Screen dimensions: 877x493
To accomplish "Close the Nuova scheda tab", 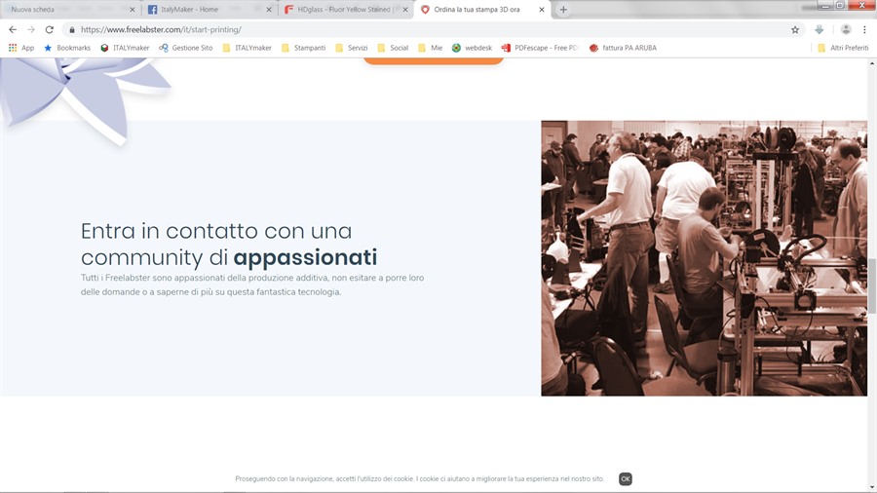I will (x=132, y=10).
